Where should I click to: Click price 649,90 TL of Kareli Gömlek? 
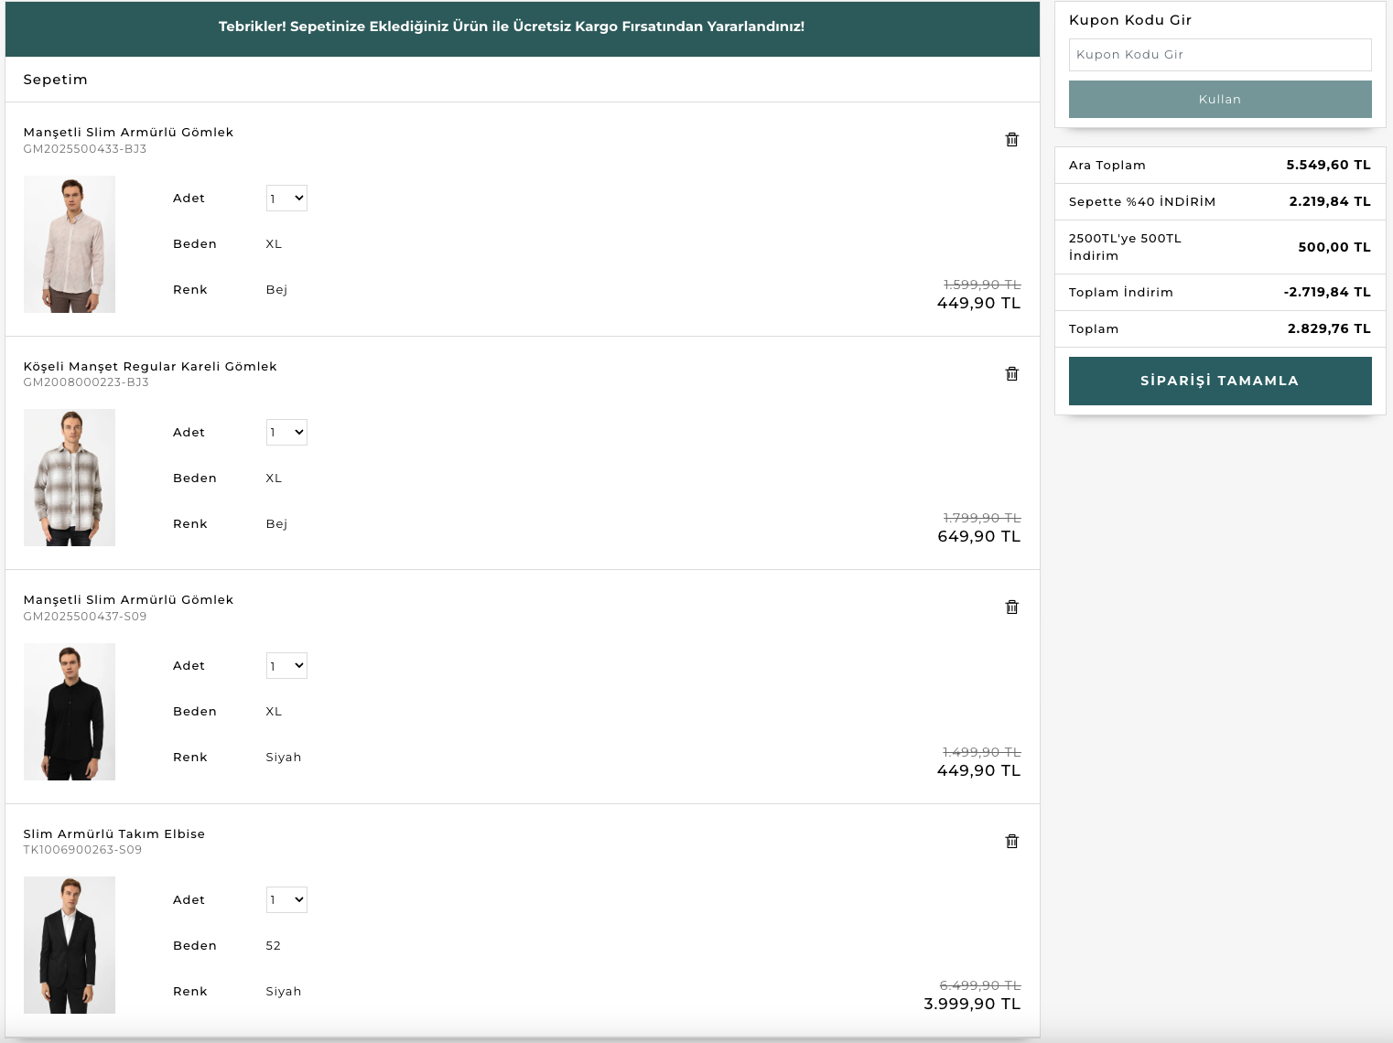click(979, 537)
